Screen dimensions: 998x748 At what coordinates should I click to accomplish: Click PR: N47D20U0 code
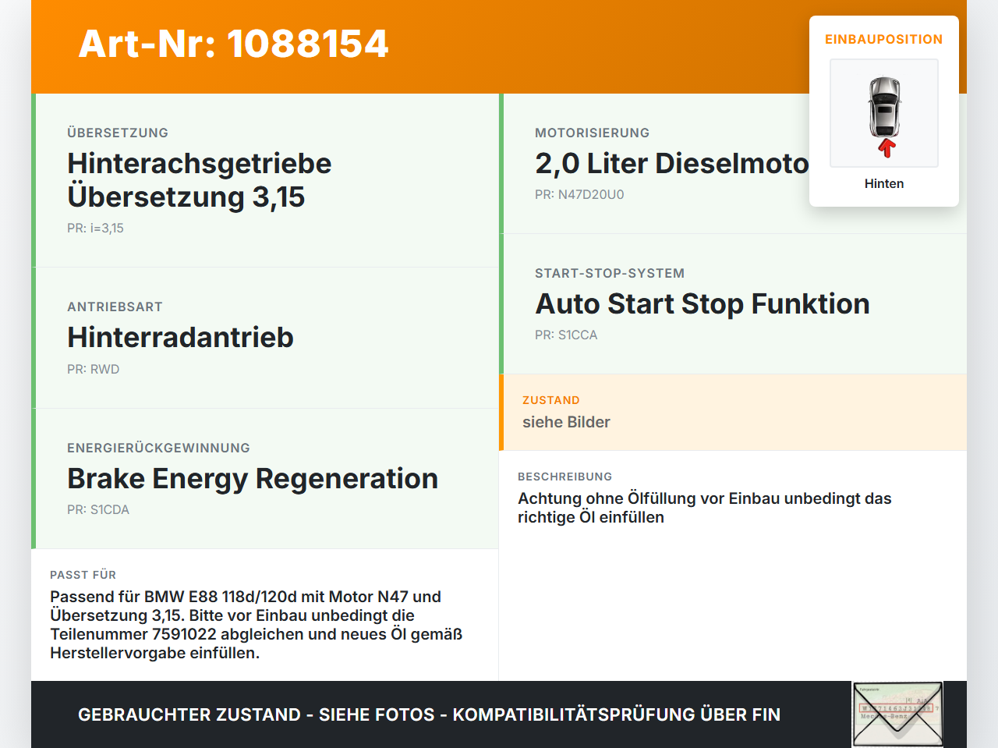(579, 194)
